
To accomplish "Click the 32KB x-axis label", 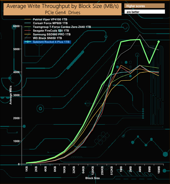I will pyautogui.click(x=74, y=170).
